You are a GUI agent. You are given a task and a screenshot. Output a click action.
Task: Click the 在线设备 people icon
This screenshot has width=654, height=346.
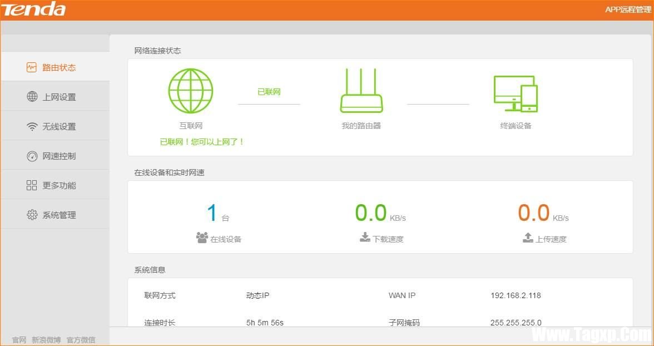(202, 238)
